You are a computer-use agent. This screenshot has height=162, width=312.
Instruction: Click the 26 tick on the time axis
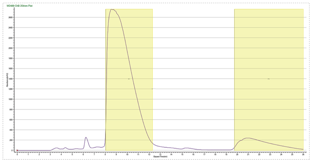pos(303,154)
